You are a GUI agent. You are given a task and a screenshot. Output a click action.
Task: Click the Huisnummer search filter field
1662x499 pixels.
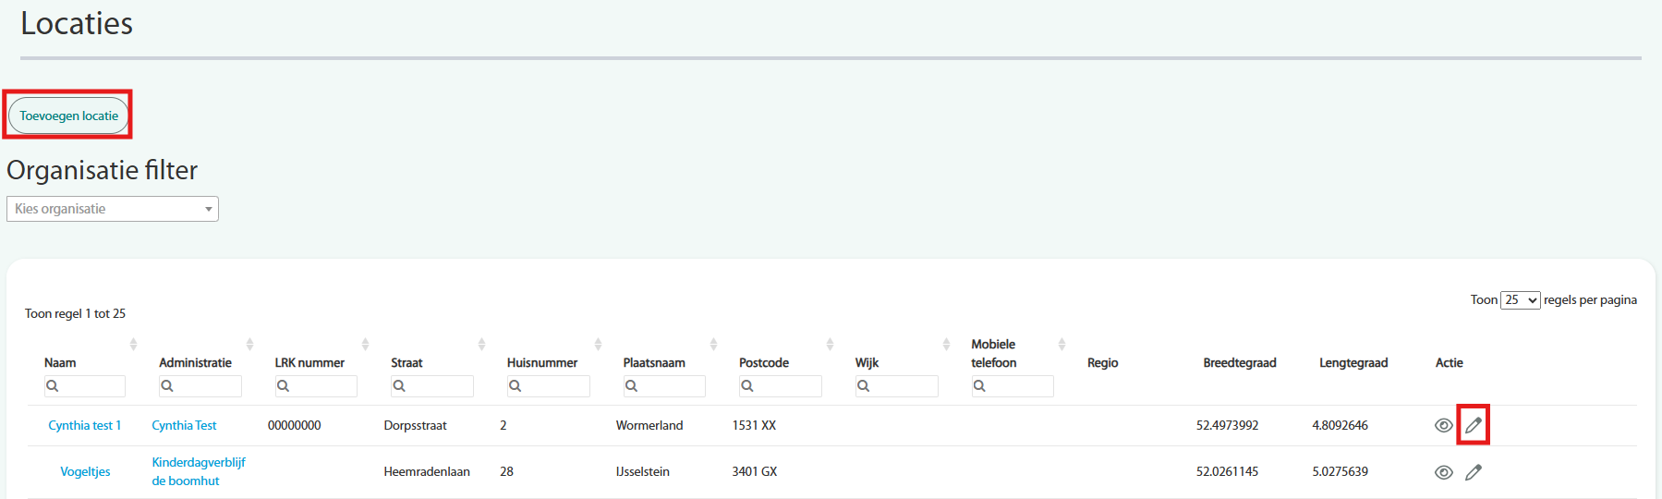pos(554,386)
